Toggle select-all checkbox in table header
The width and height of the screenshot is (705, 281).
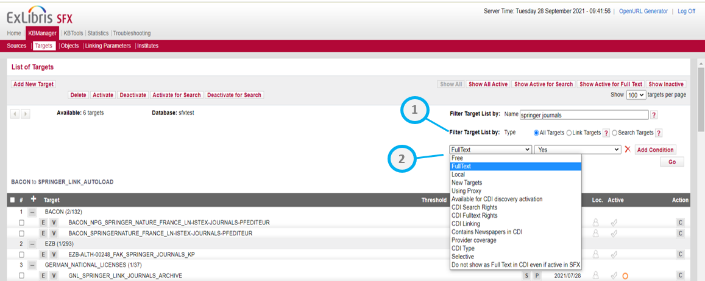(13, 200)
